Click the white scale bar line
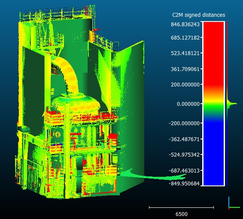The width and height of the screenshot is (243, 219). [x=181, y=207]
